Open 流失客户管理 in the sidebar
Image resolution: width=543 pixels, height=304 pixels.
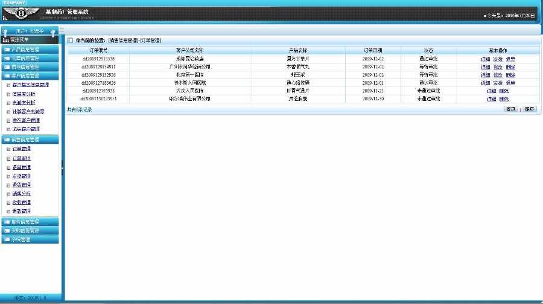26,129
